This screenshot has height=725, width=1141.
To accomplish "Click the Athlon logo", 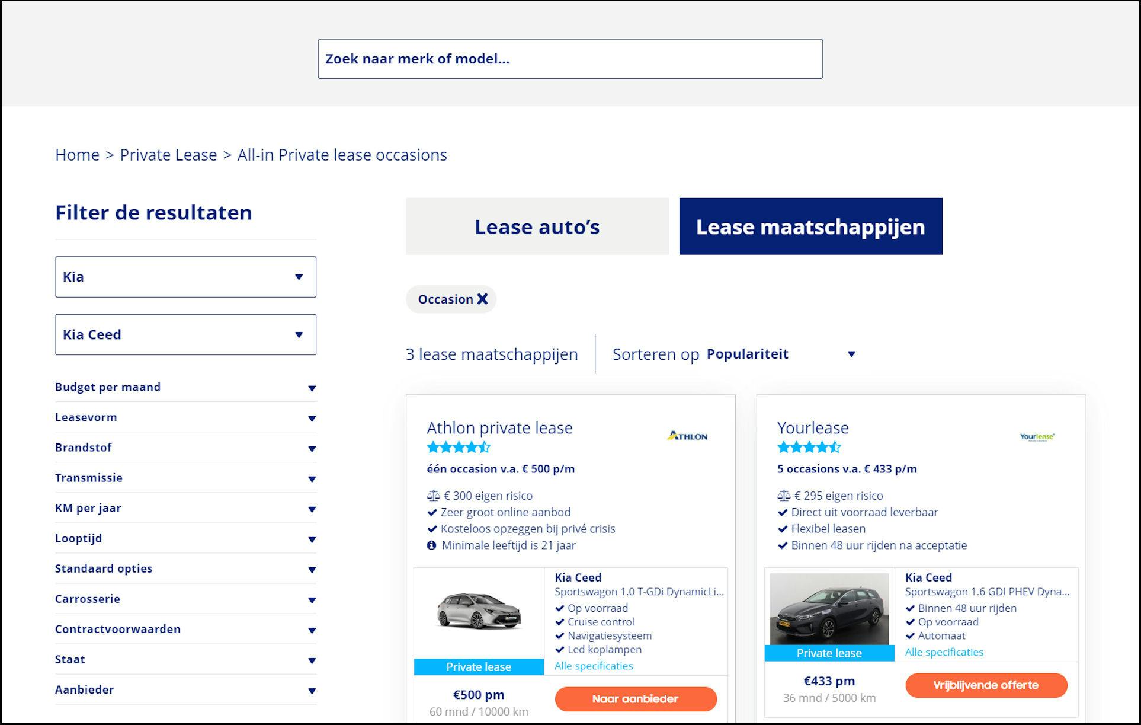I will click(x=687, y=436).
